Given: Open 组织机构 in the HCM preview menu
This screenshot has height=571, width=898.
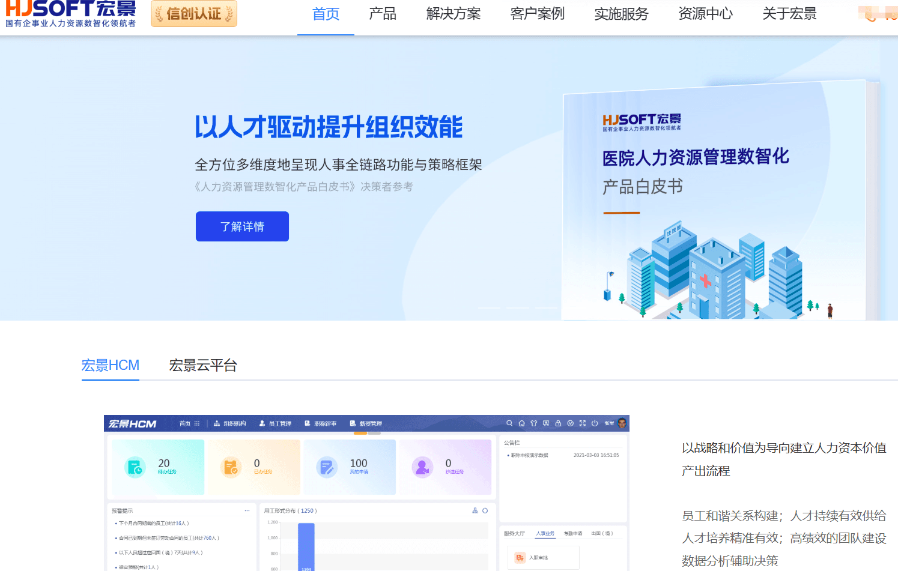Looking at the screenshot, I should click(x=230, y=423).
